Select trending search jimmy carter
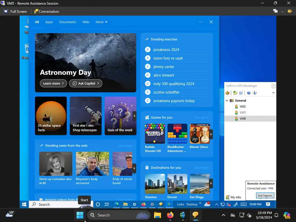 point(164,67)
